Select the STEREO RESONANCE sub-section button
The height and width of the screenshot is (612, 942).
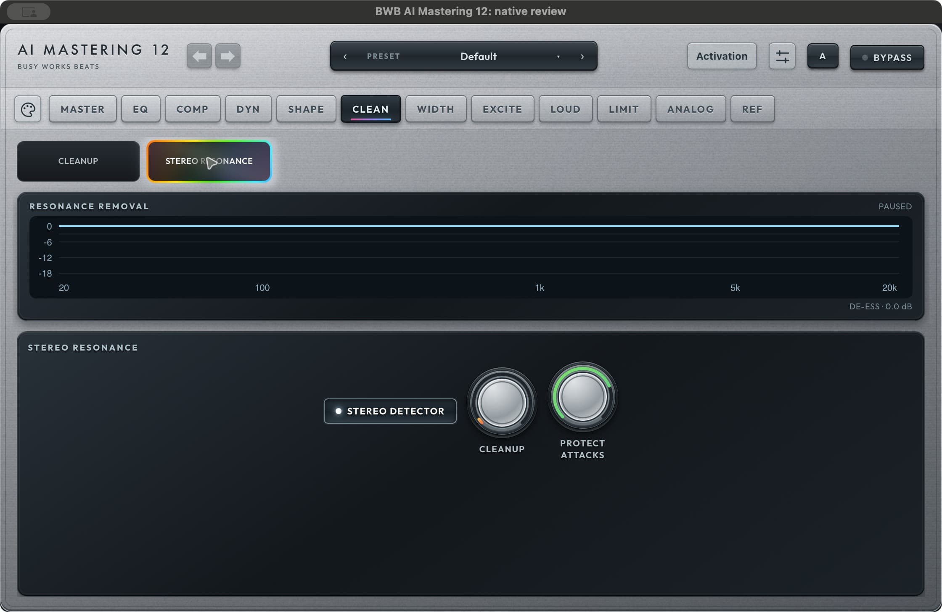[209, 161]
